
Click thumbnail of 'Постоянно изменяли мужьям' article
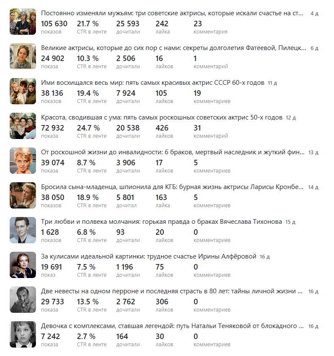(23, 22)
